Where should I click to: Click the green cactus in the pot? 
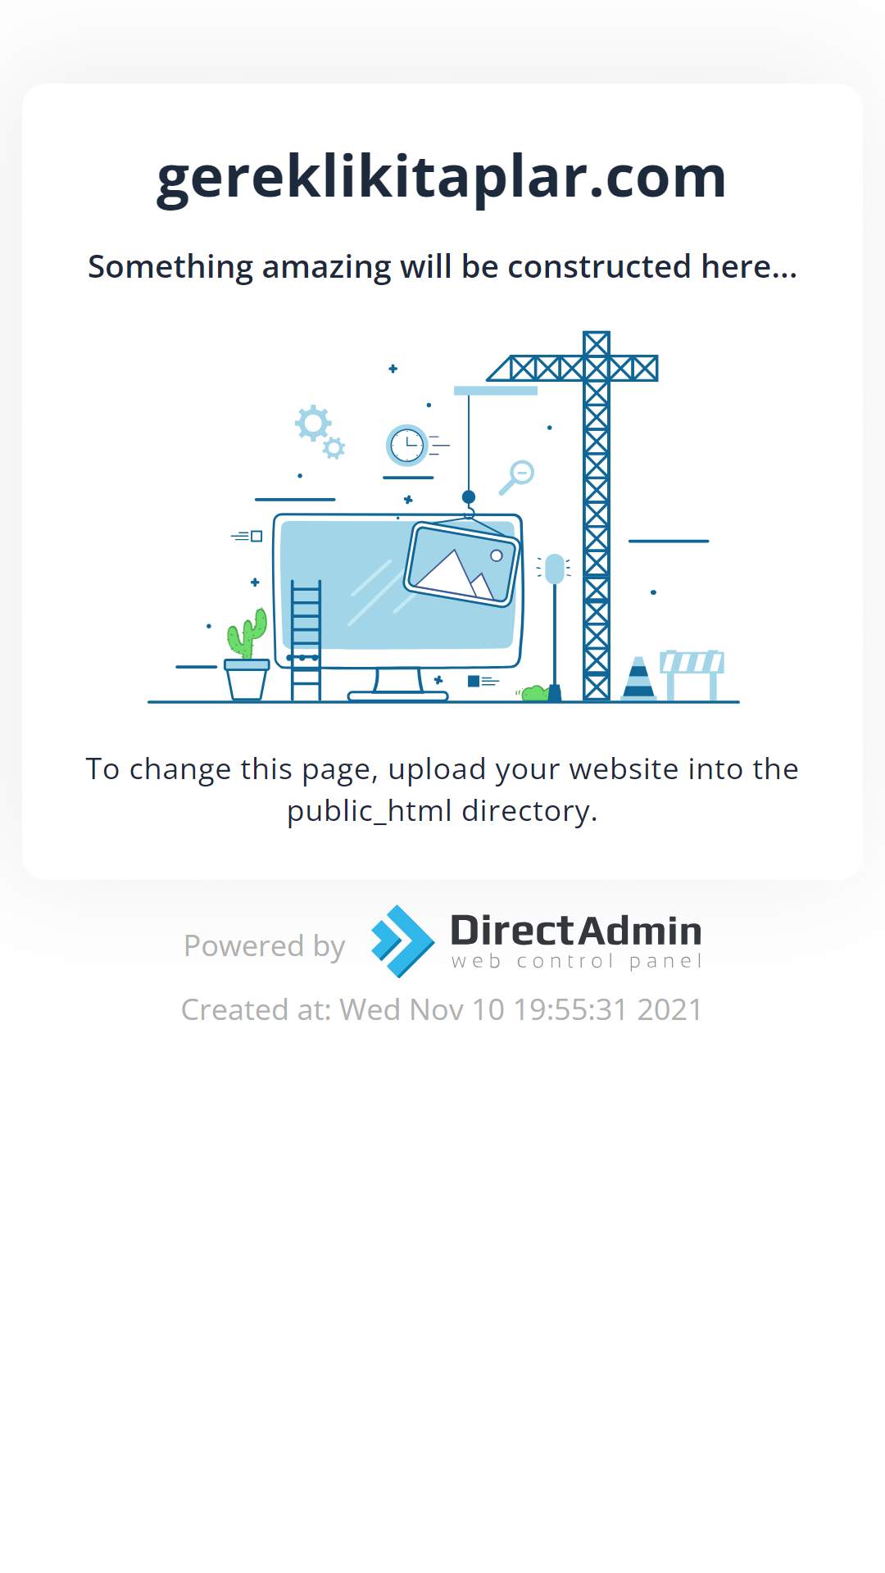(x=247, y=633)
